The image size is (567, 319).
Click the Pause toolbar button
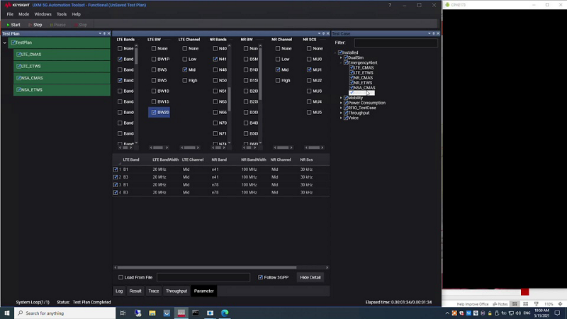pos(57,25)
